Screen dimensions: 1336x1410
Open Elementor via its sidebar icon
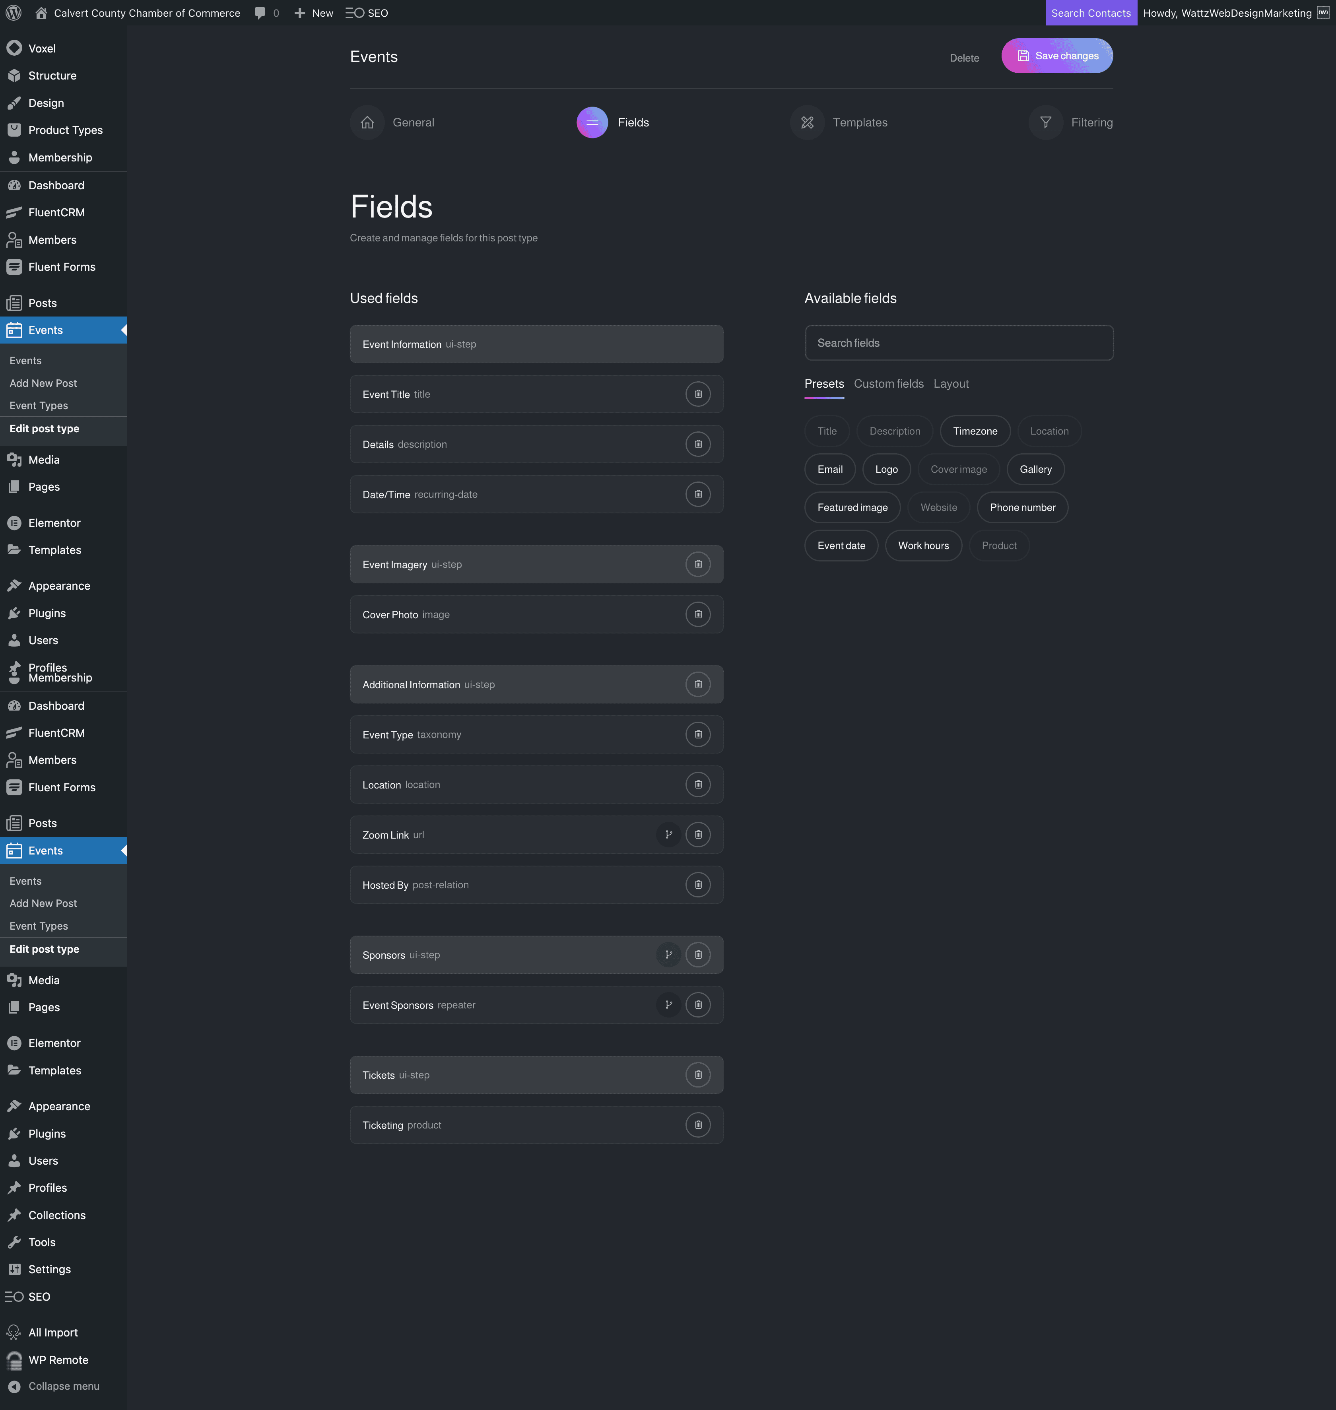click(15, 523)
